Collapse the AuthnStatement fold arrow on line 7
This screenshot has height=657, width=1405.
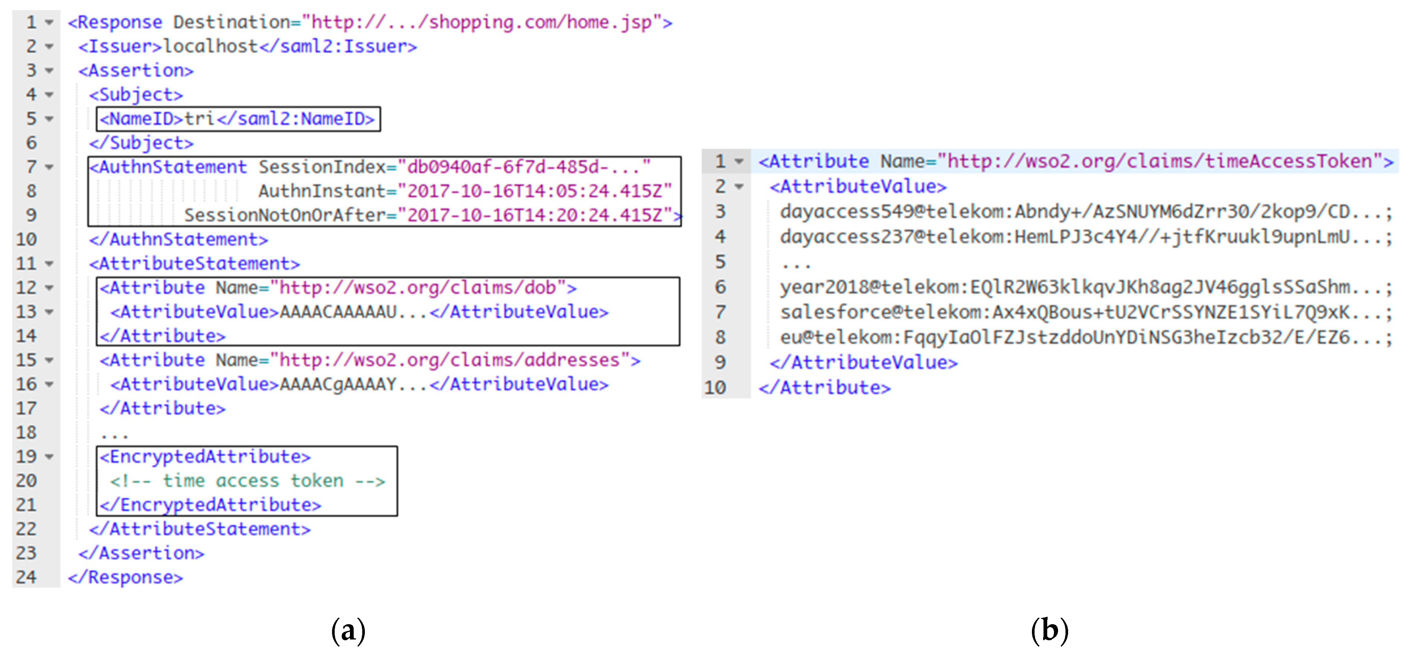(49, 167)
